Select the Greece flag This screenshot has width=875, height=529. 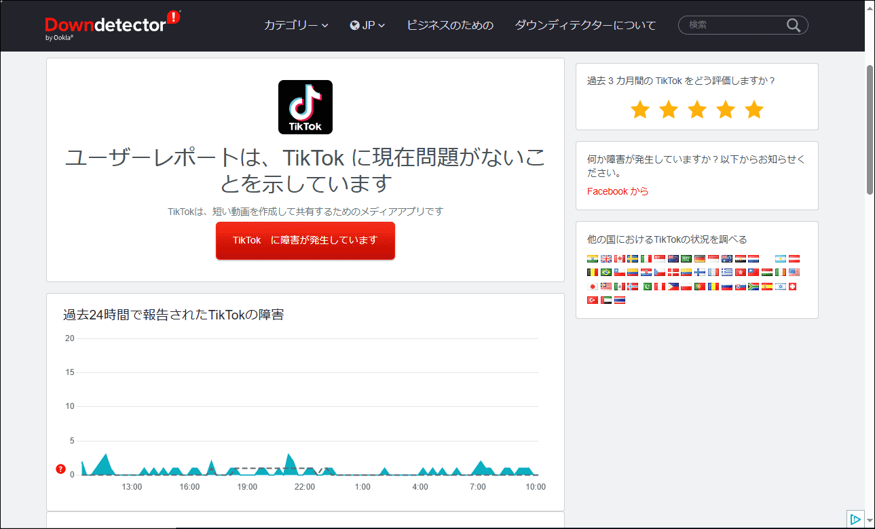click(x=727, y=272)
